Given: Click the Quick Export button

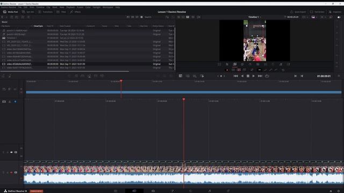Looking at the screenshot, I should pos(298,12).
